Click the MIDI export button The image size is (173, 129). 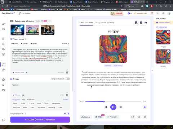(x=99, y=117)
